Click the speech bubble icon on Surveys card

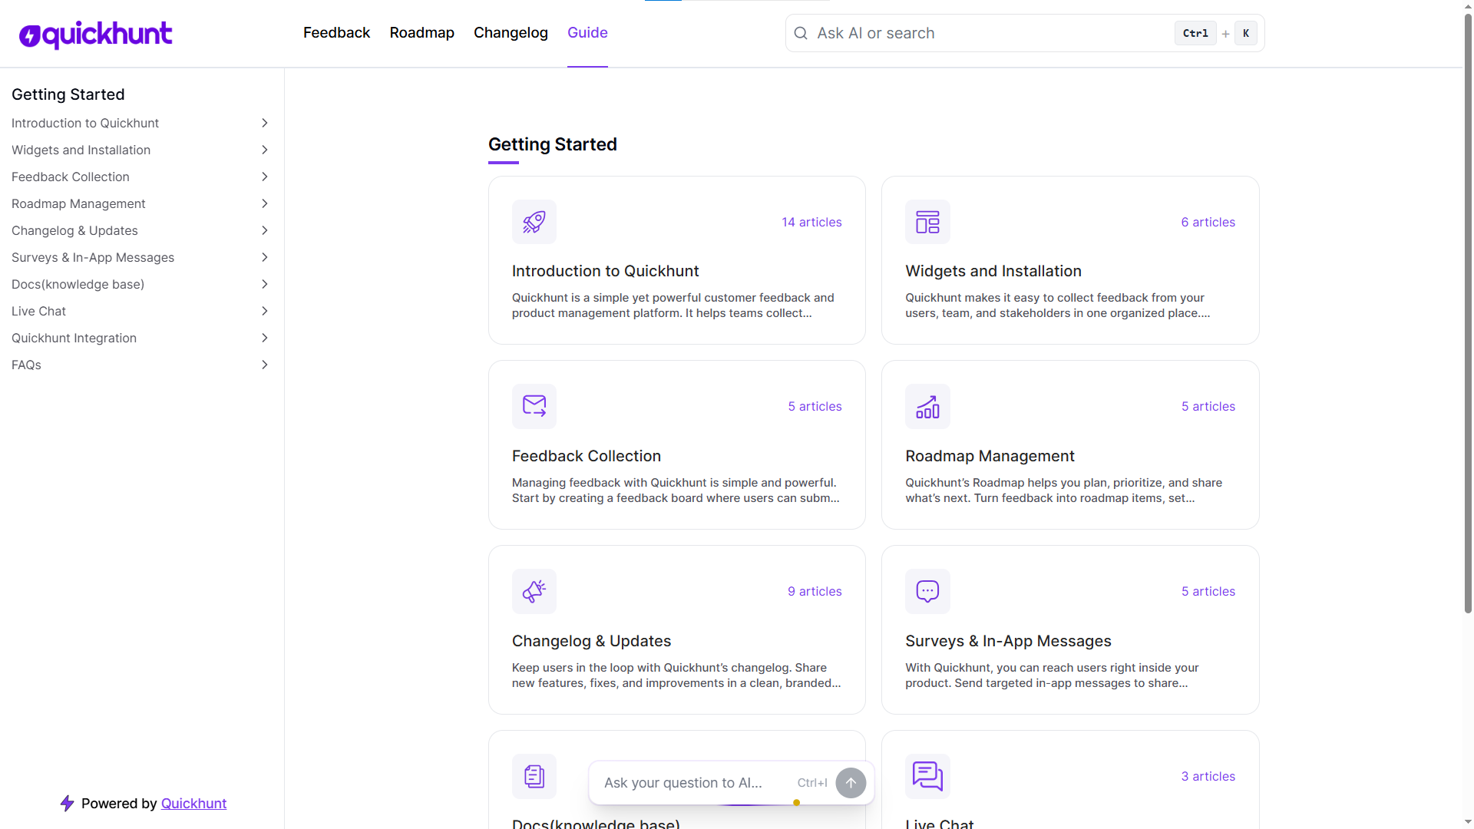tap(927, 591)
